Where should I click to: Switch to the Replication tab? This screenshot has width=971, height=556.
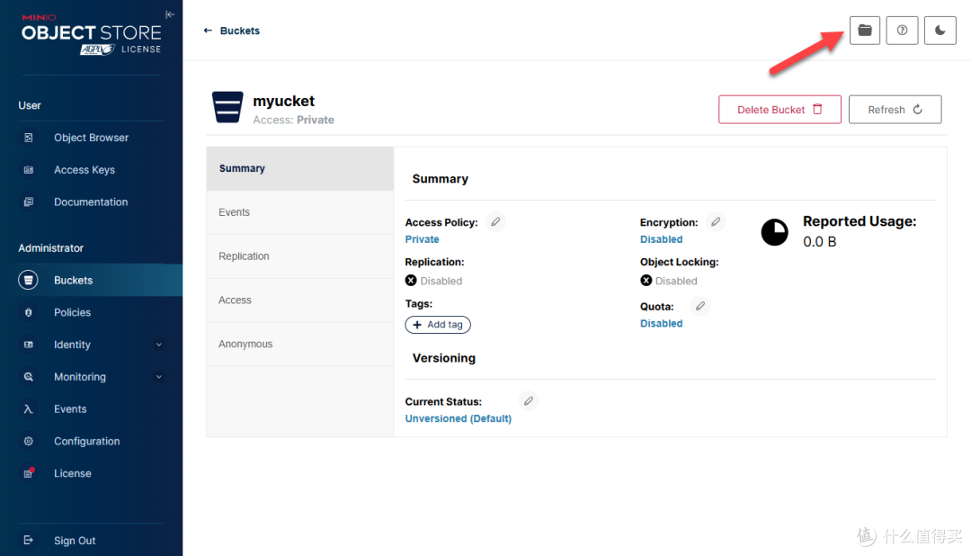[299, 256]
